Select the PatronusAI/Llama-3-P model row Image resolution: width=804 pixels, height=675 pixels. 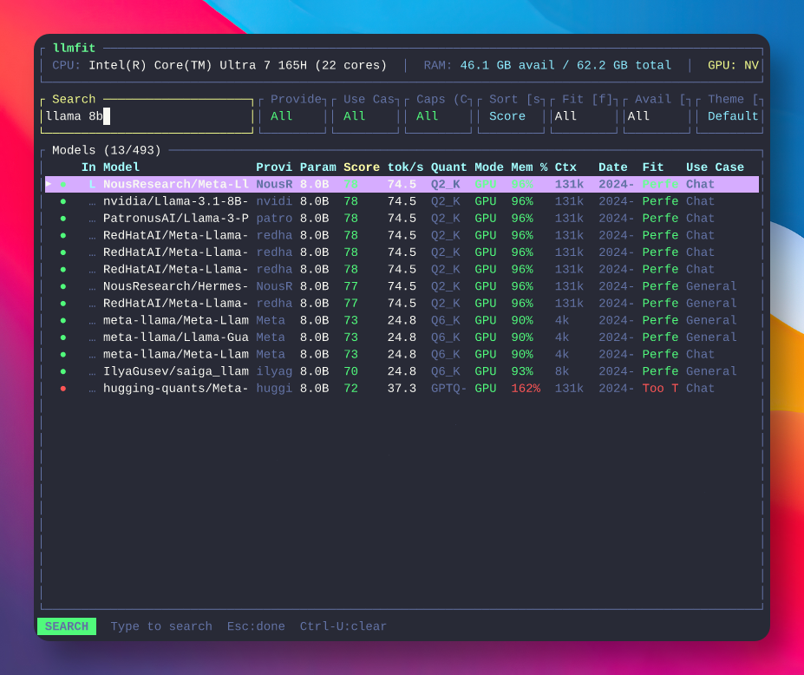402,218
